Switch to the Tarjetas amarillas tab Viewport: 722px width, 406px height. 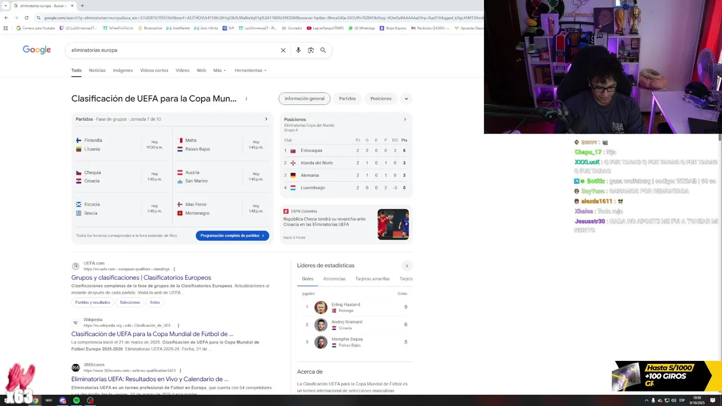point(372,279)
